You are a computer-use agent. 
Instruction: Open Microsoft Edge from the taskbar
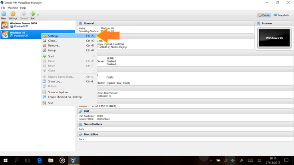[39, 160]
